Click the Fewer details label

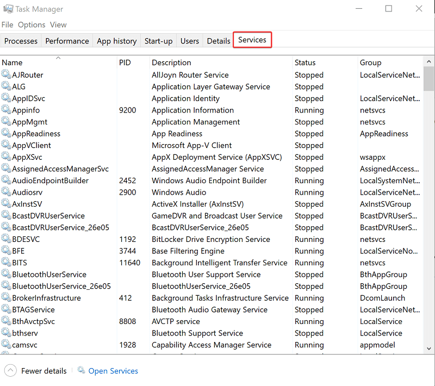click(44, 371)
